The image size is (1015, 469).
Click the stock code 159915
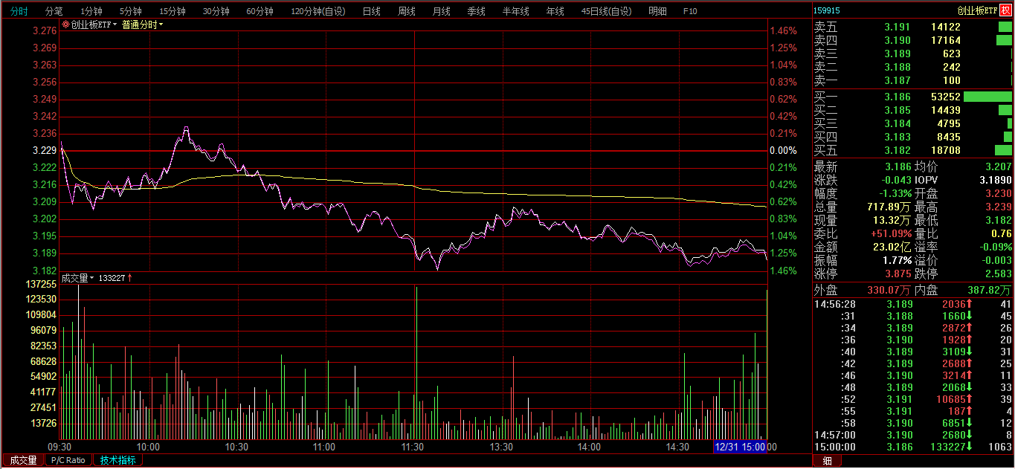(x=827, y=10)
